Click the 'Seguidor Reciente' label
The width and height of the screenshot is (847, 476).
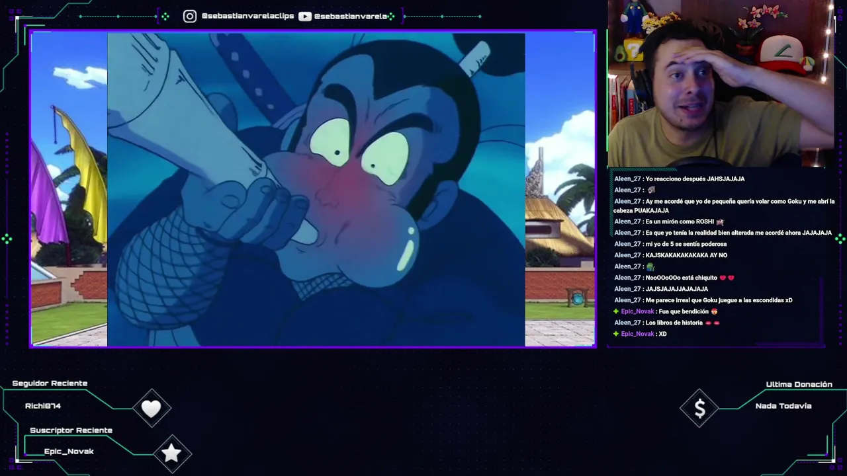click(x=50, y=383)
